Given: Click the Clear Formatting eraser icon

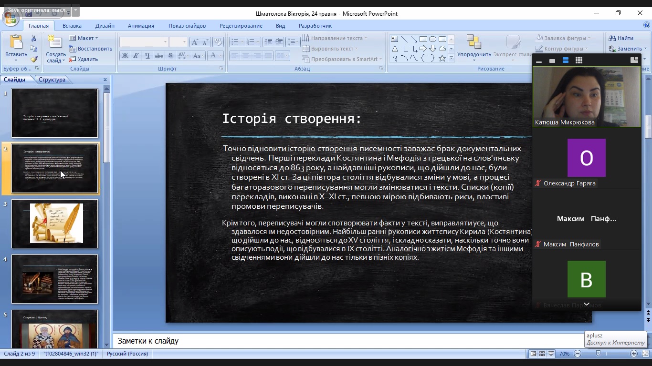Looking at the screenshot, I should (218, 42).
